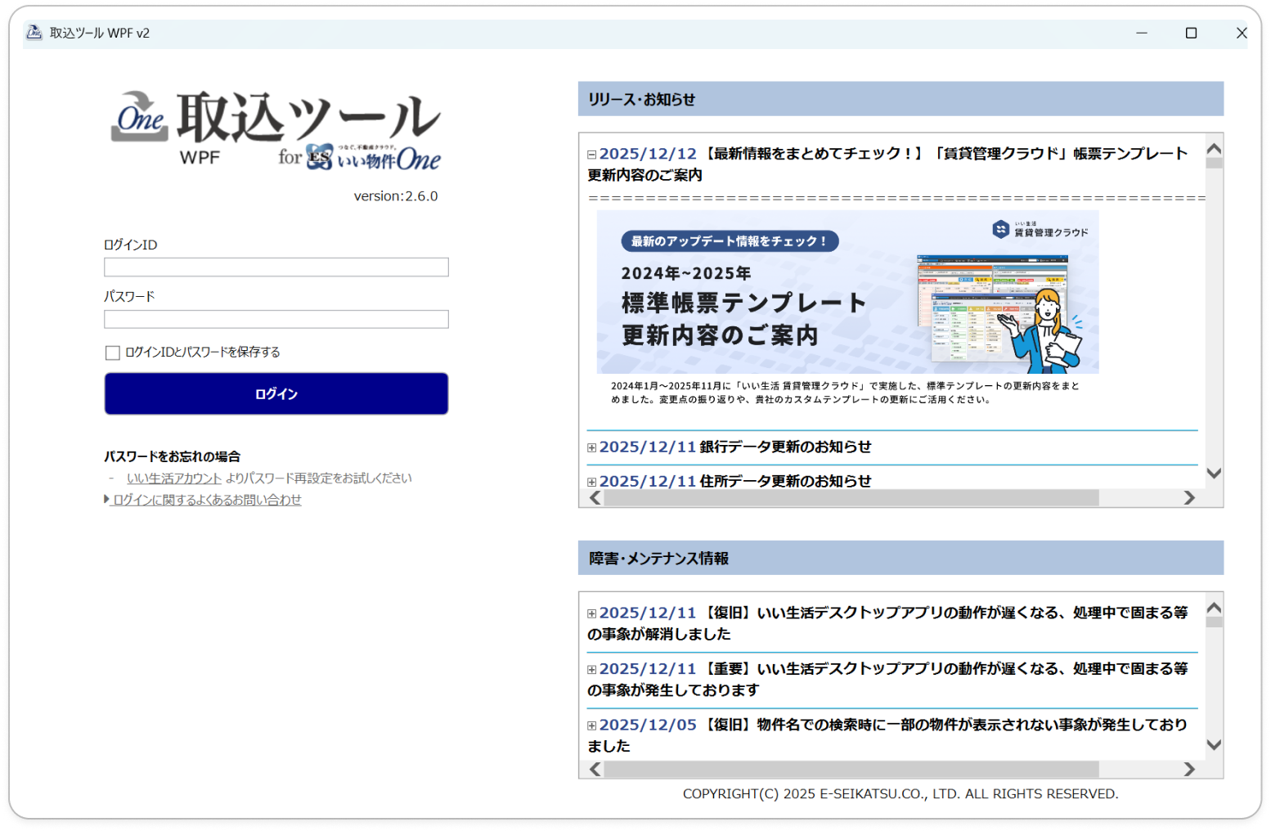Open the いい生活アカウント link

[174, 478]
